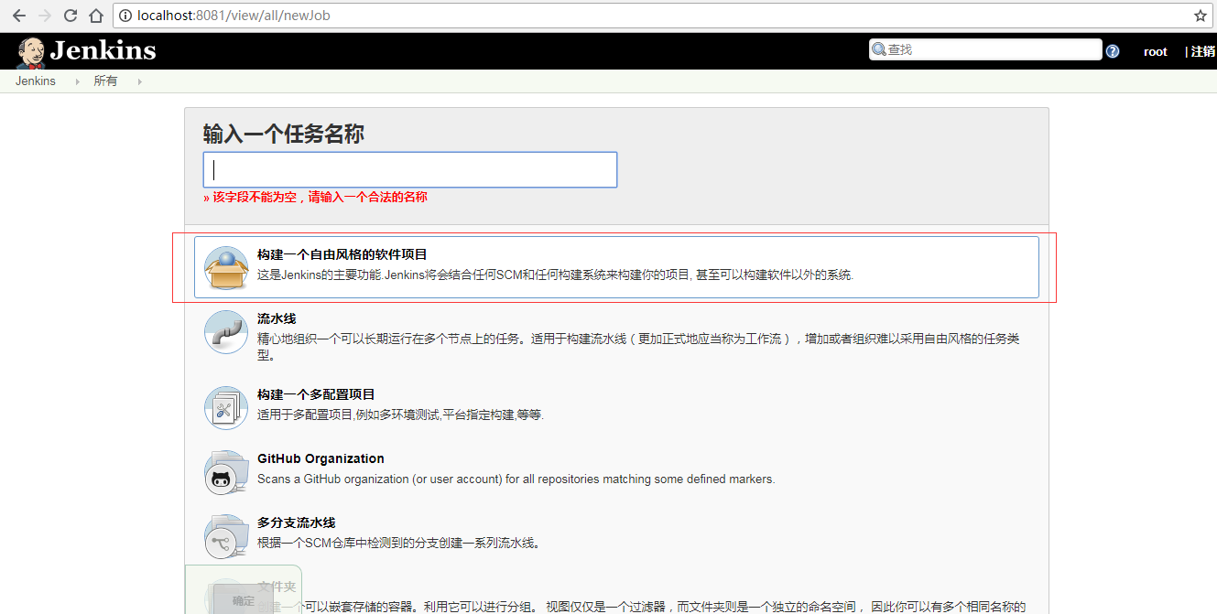Click the 所有 view tab
This screenshot has width=1217, height=614.
pyautogui.click(x=105, y=81)
